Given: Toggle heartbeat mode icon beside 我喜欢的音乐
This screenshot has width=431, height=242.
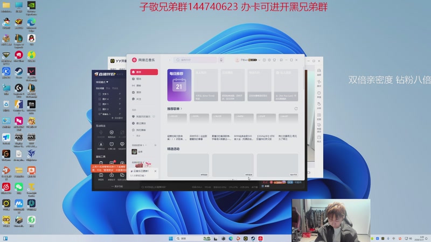Looking at the screenshot, I should click(154, 117).
